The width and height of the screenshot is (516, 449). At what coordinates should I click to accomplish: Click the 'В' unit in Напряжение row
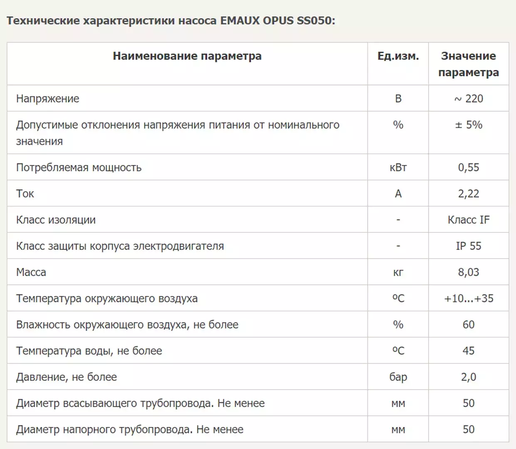[398, 99]
